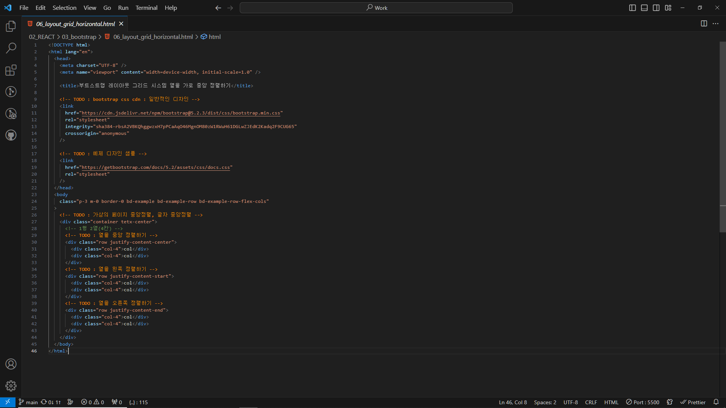Open the Extensions view icon
The image size is (726, 408).
(11, 70)
